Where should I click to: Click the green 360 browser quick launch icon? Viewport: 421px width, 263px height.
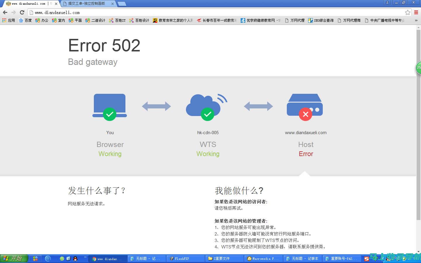point(62,259)
